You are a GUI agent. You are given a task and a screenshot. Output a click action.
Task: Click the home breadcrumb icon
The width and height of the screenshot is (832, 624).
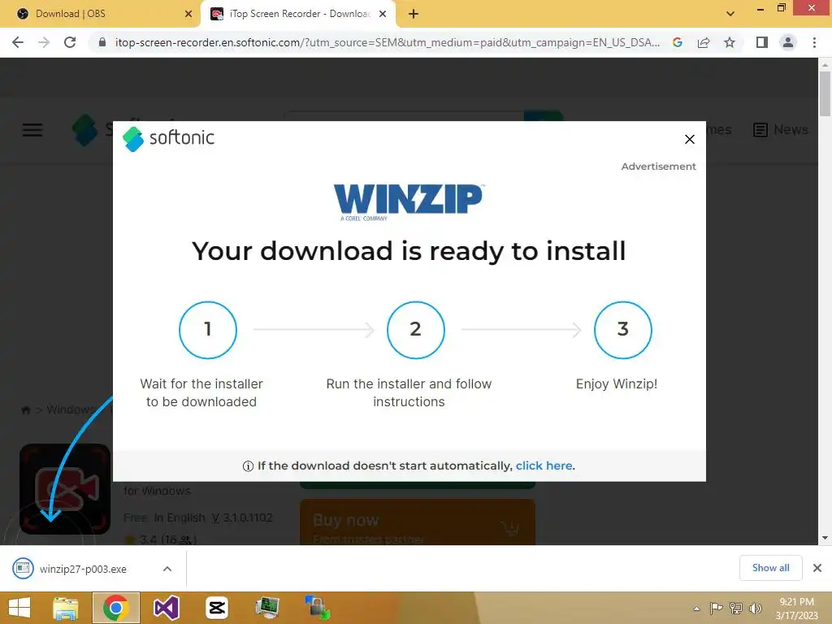coord(25,410)
